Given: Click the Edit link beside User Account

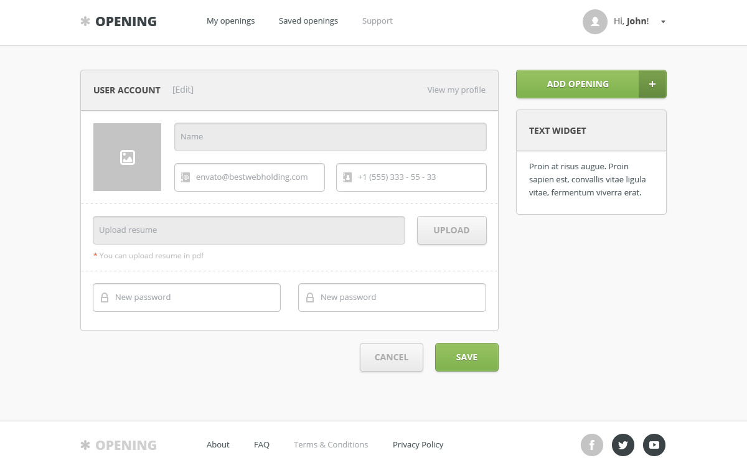Looking at the screenshot, I should (183, 90).
